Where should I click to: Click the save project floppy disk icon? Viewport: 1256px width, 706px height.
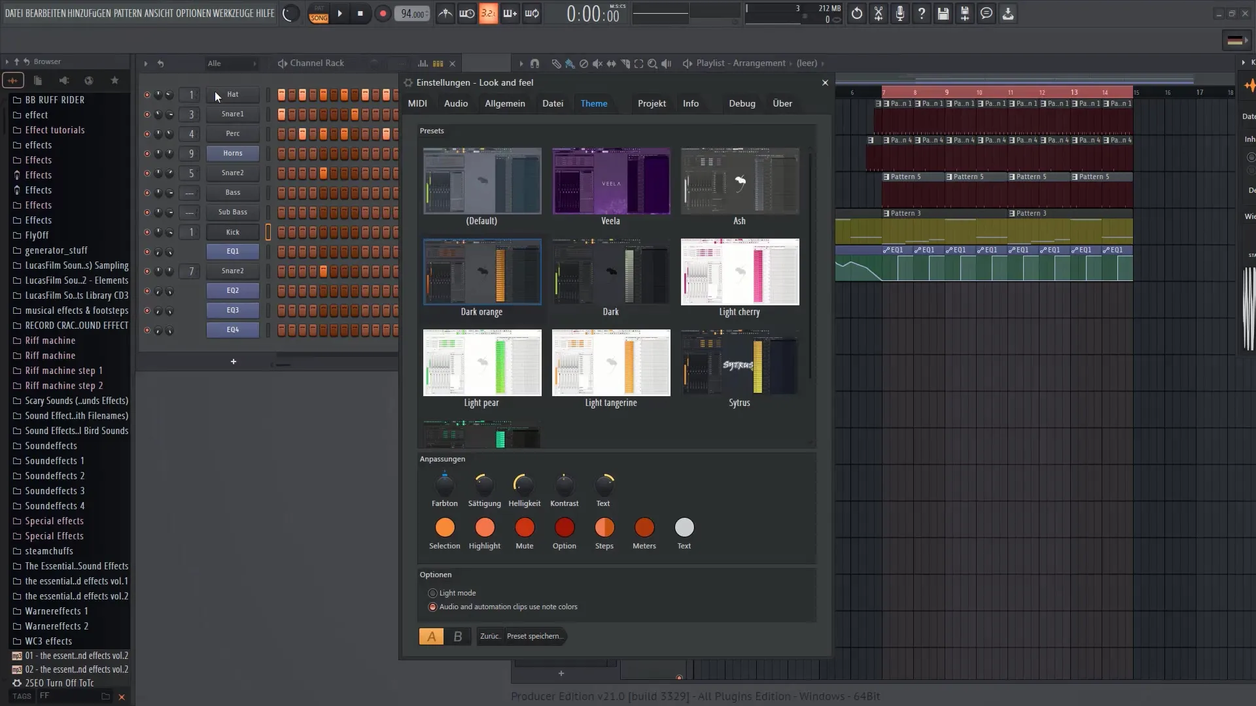[x=943, y=13]
